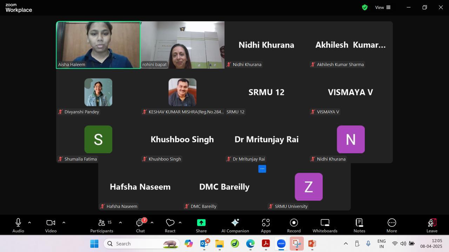Screen dimensions: 449x252
Task: Open AI Companion
Action: click(235, 226)
